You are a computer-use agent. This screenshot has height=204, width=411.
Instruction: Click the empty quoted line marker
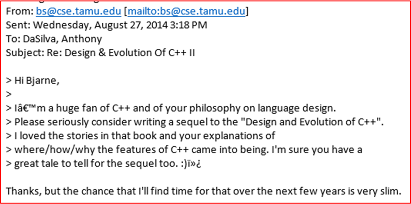[9, 94]
